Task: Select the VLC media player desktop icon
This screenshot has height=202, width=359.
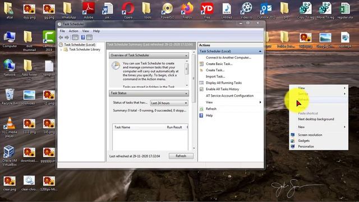Action: tap(10, 123)
